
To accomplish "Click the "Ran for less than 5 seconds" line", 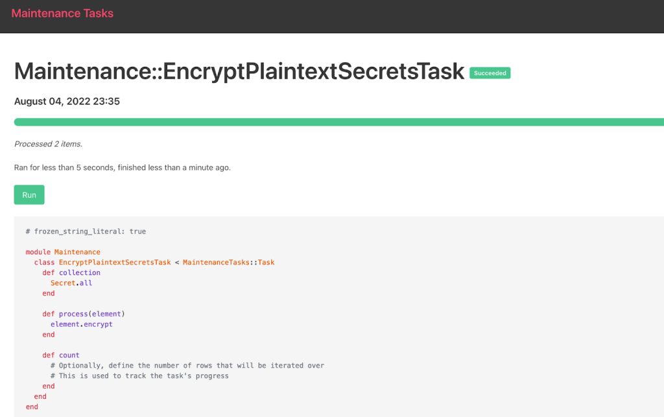I will (122, 167).
